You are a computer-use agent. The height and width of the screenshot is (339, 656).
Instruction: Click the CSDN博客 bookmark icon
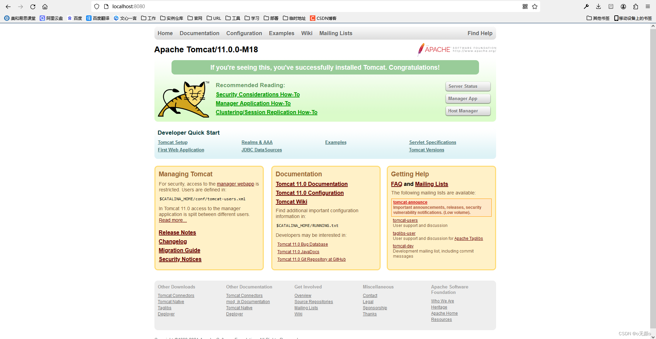click(313, 18)
